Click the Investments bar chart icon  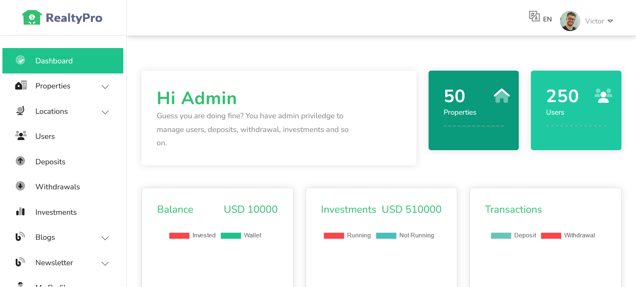tap(20, 212)
